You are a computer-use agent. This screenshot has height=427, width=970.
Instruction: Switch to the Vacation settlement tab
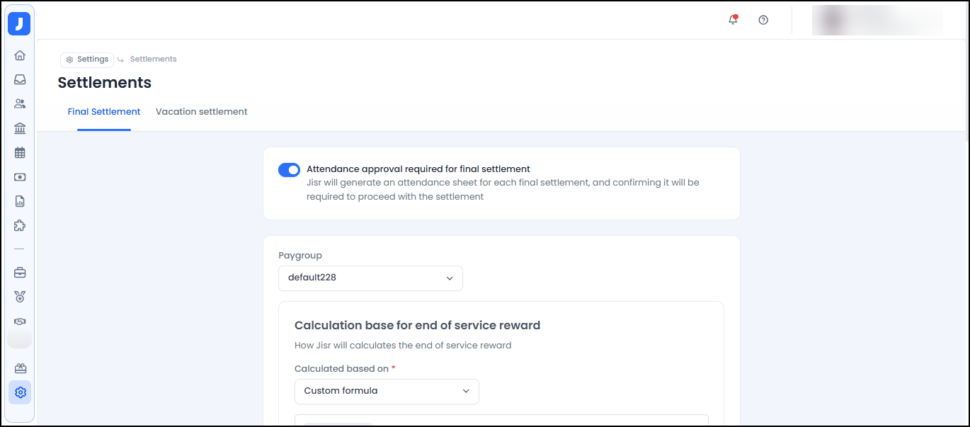click(202, 112)
